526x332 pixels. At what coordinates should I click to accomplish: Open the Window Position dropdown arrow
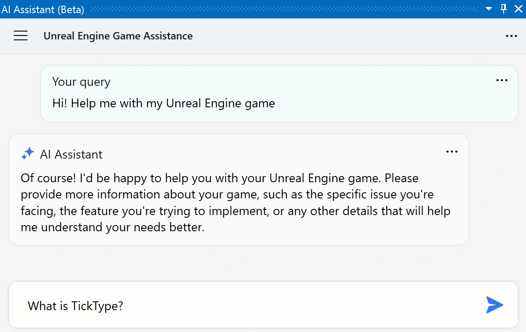click(x=489, y=9)
